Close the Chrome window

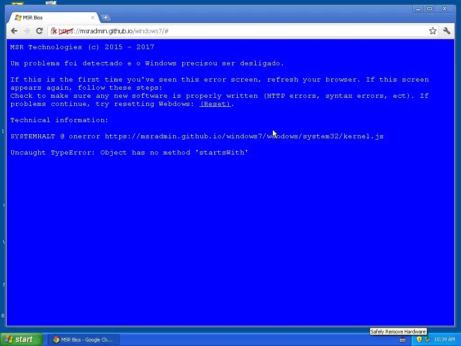[444, 9]
